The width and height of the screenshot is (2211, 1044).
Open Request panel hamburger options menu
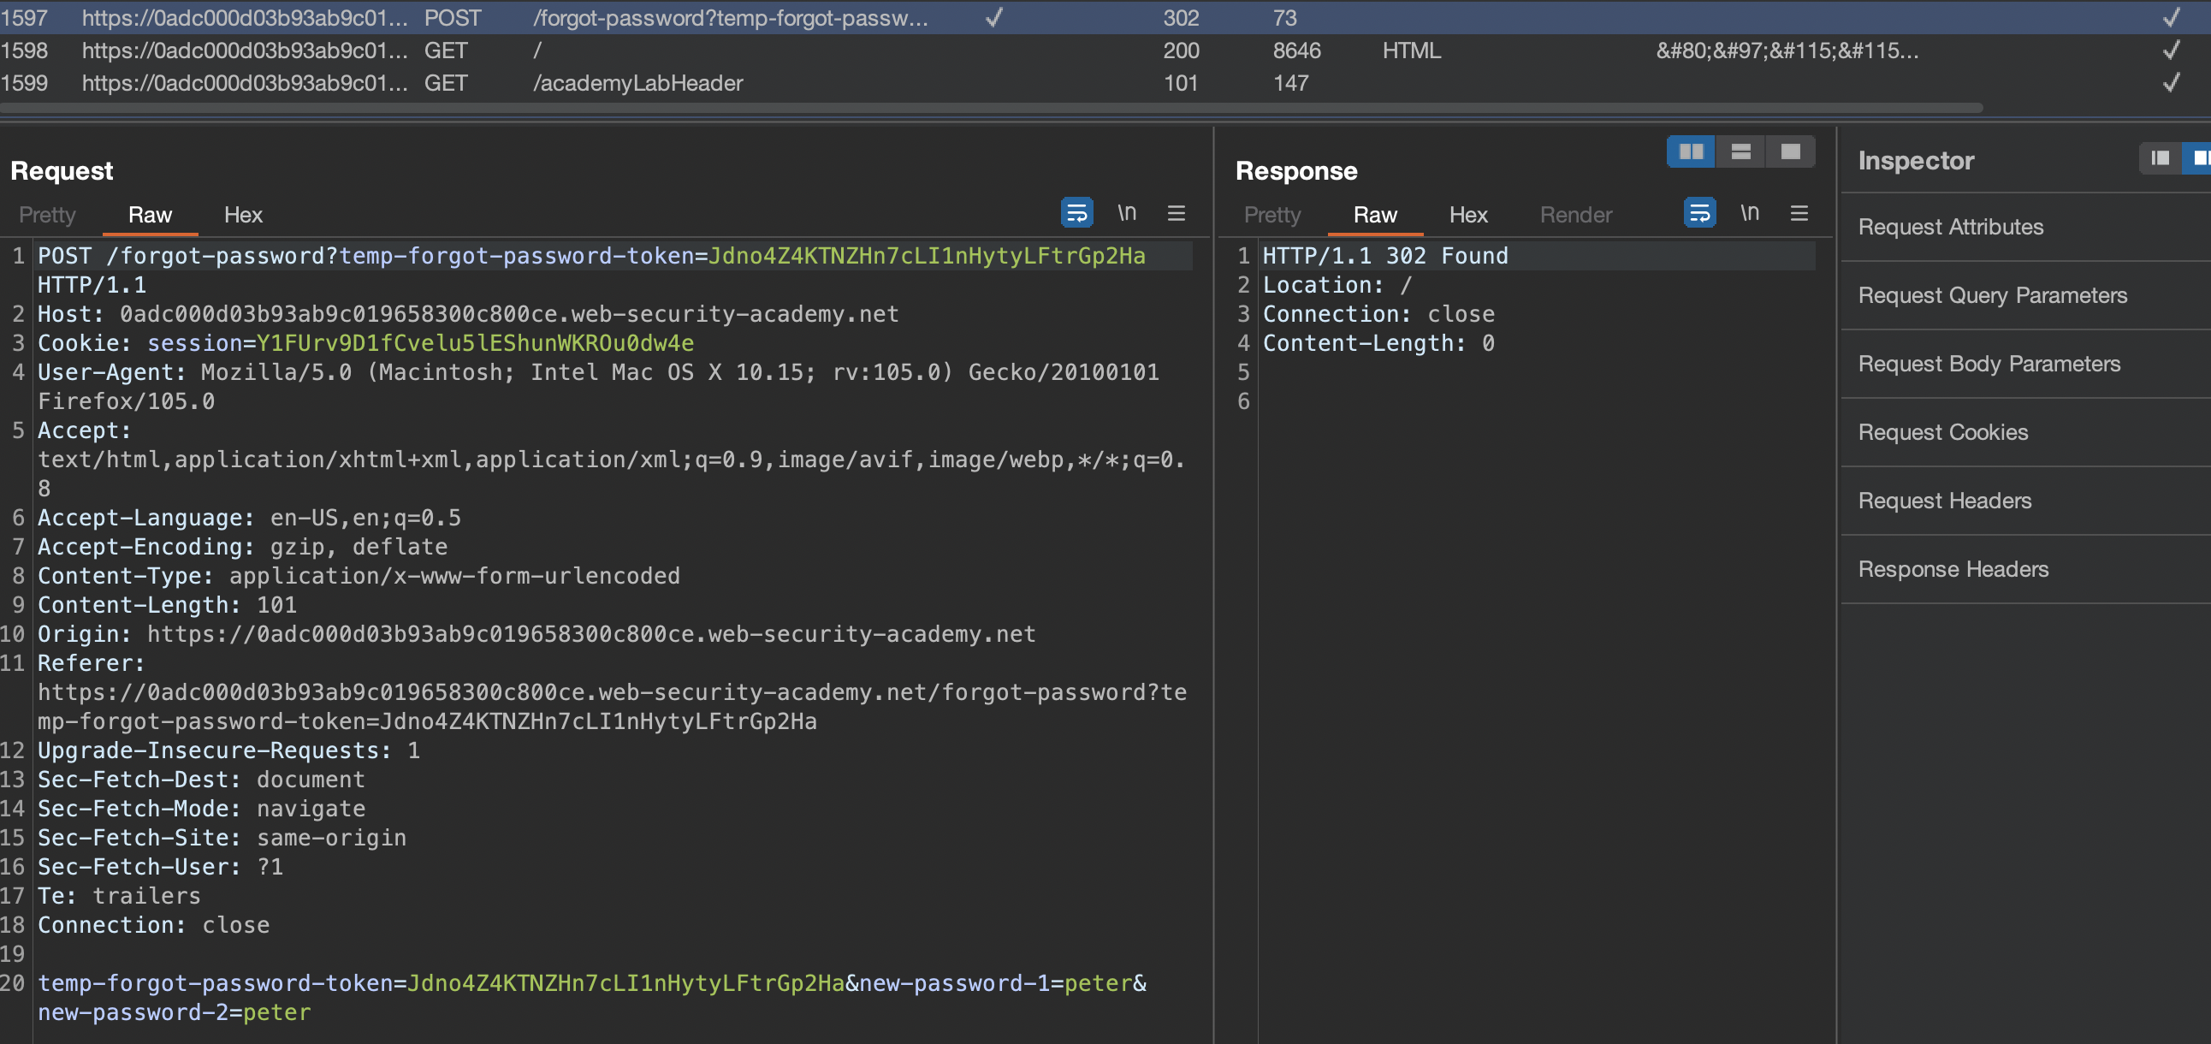1176,213
